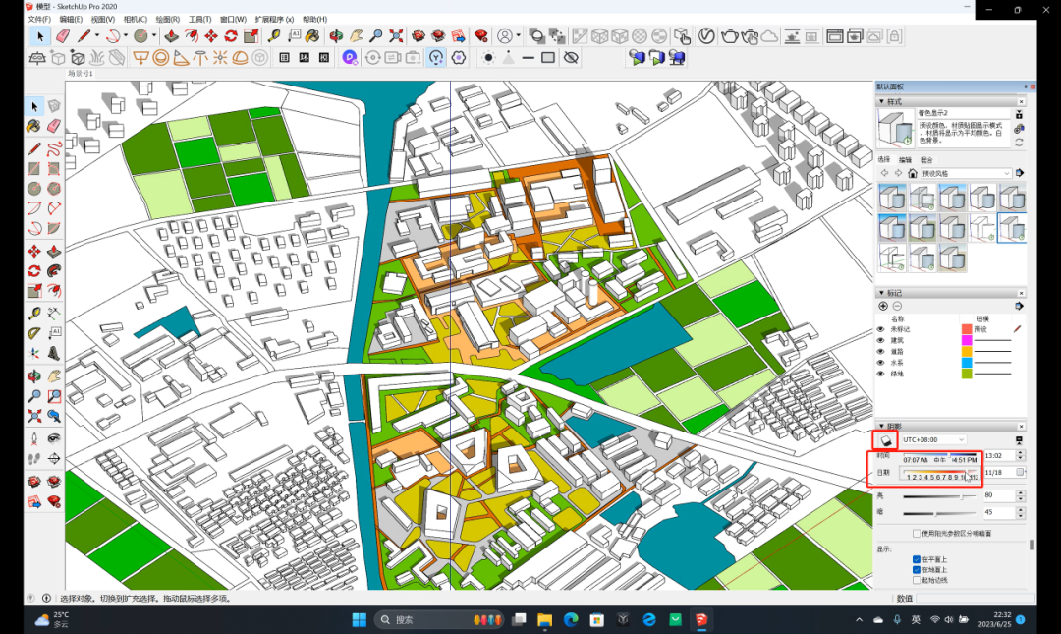Screen dimensions: 1061x634
Task: Activate the Orbit tool in top toolbar
Action: coord(336,36)
